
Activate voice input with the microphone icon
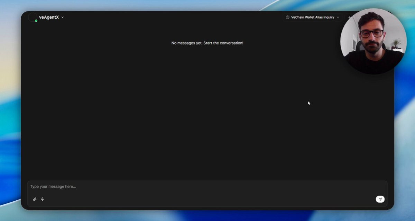pyautogui.click(x=42, y=199)
